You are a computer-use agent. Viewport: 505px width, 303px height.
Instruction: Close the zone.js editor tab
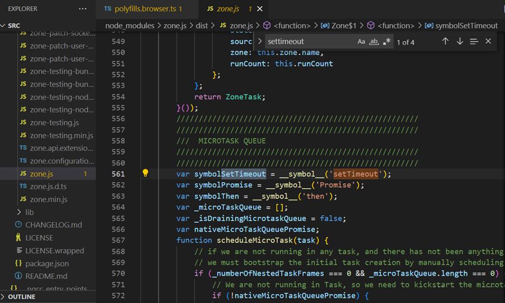point(259,9)
